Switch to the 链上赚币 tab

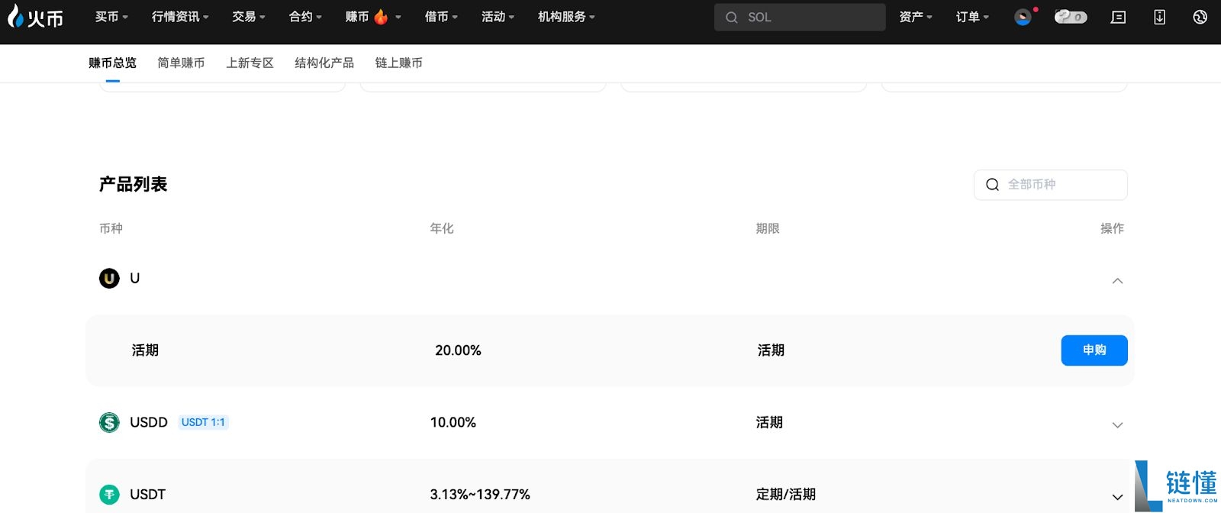click(398, 63)
